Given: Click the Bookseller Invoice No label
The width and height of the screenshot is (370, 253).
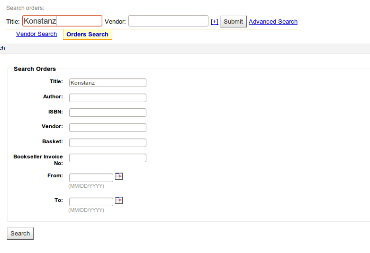Looking at the screenshot, I should 38,160.
